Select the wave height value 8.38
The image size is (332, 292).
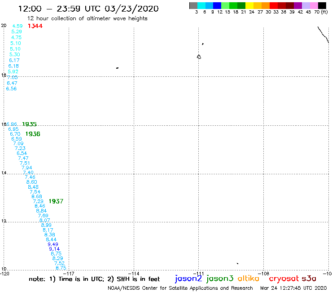[x=49, y=235]
